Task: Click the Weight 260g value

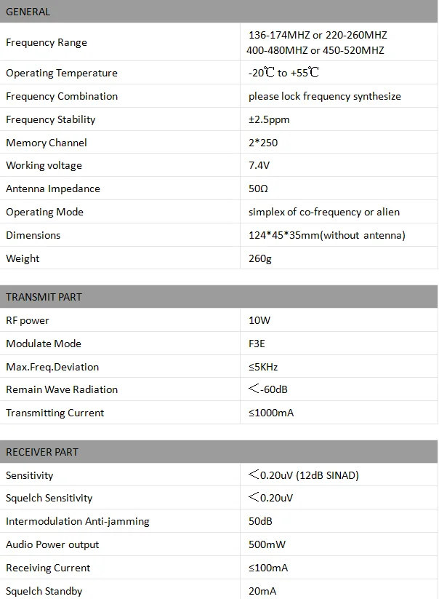Action: pos(260,258)
